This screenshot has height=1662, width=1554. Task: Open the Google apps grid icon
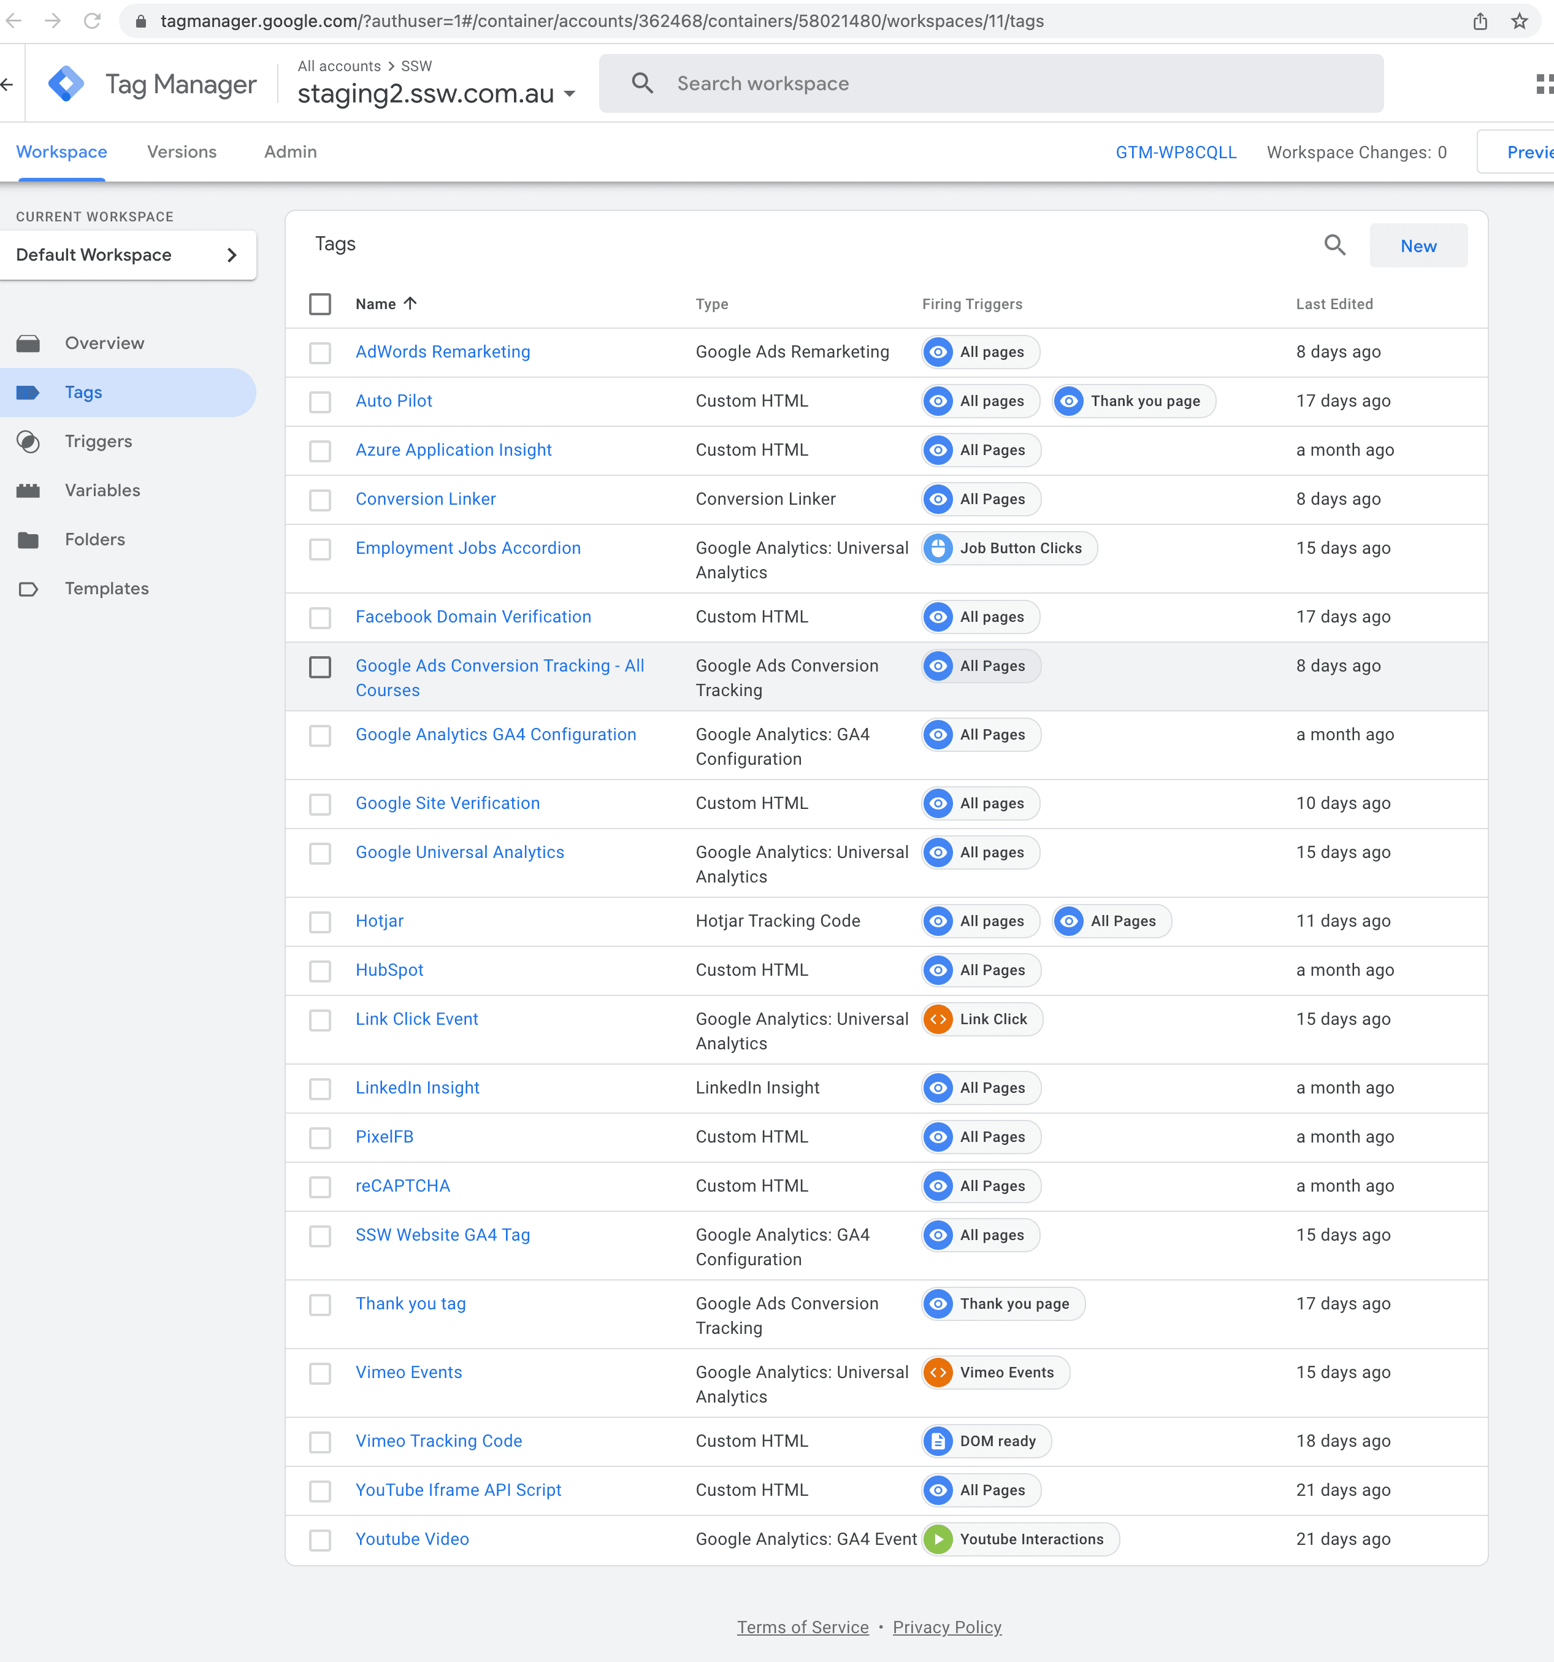(x=1543, y=83)
